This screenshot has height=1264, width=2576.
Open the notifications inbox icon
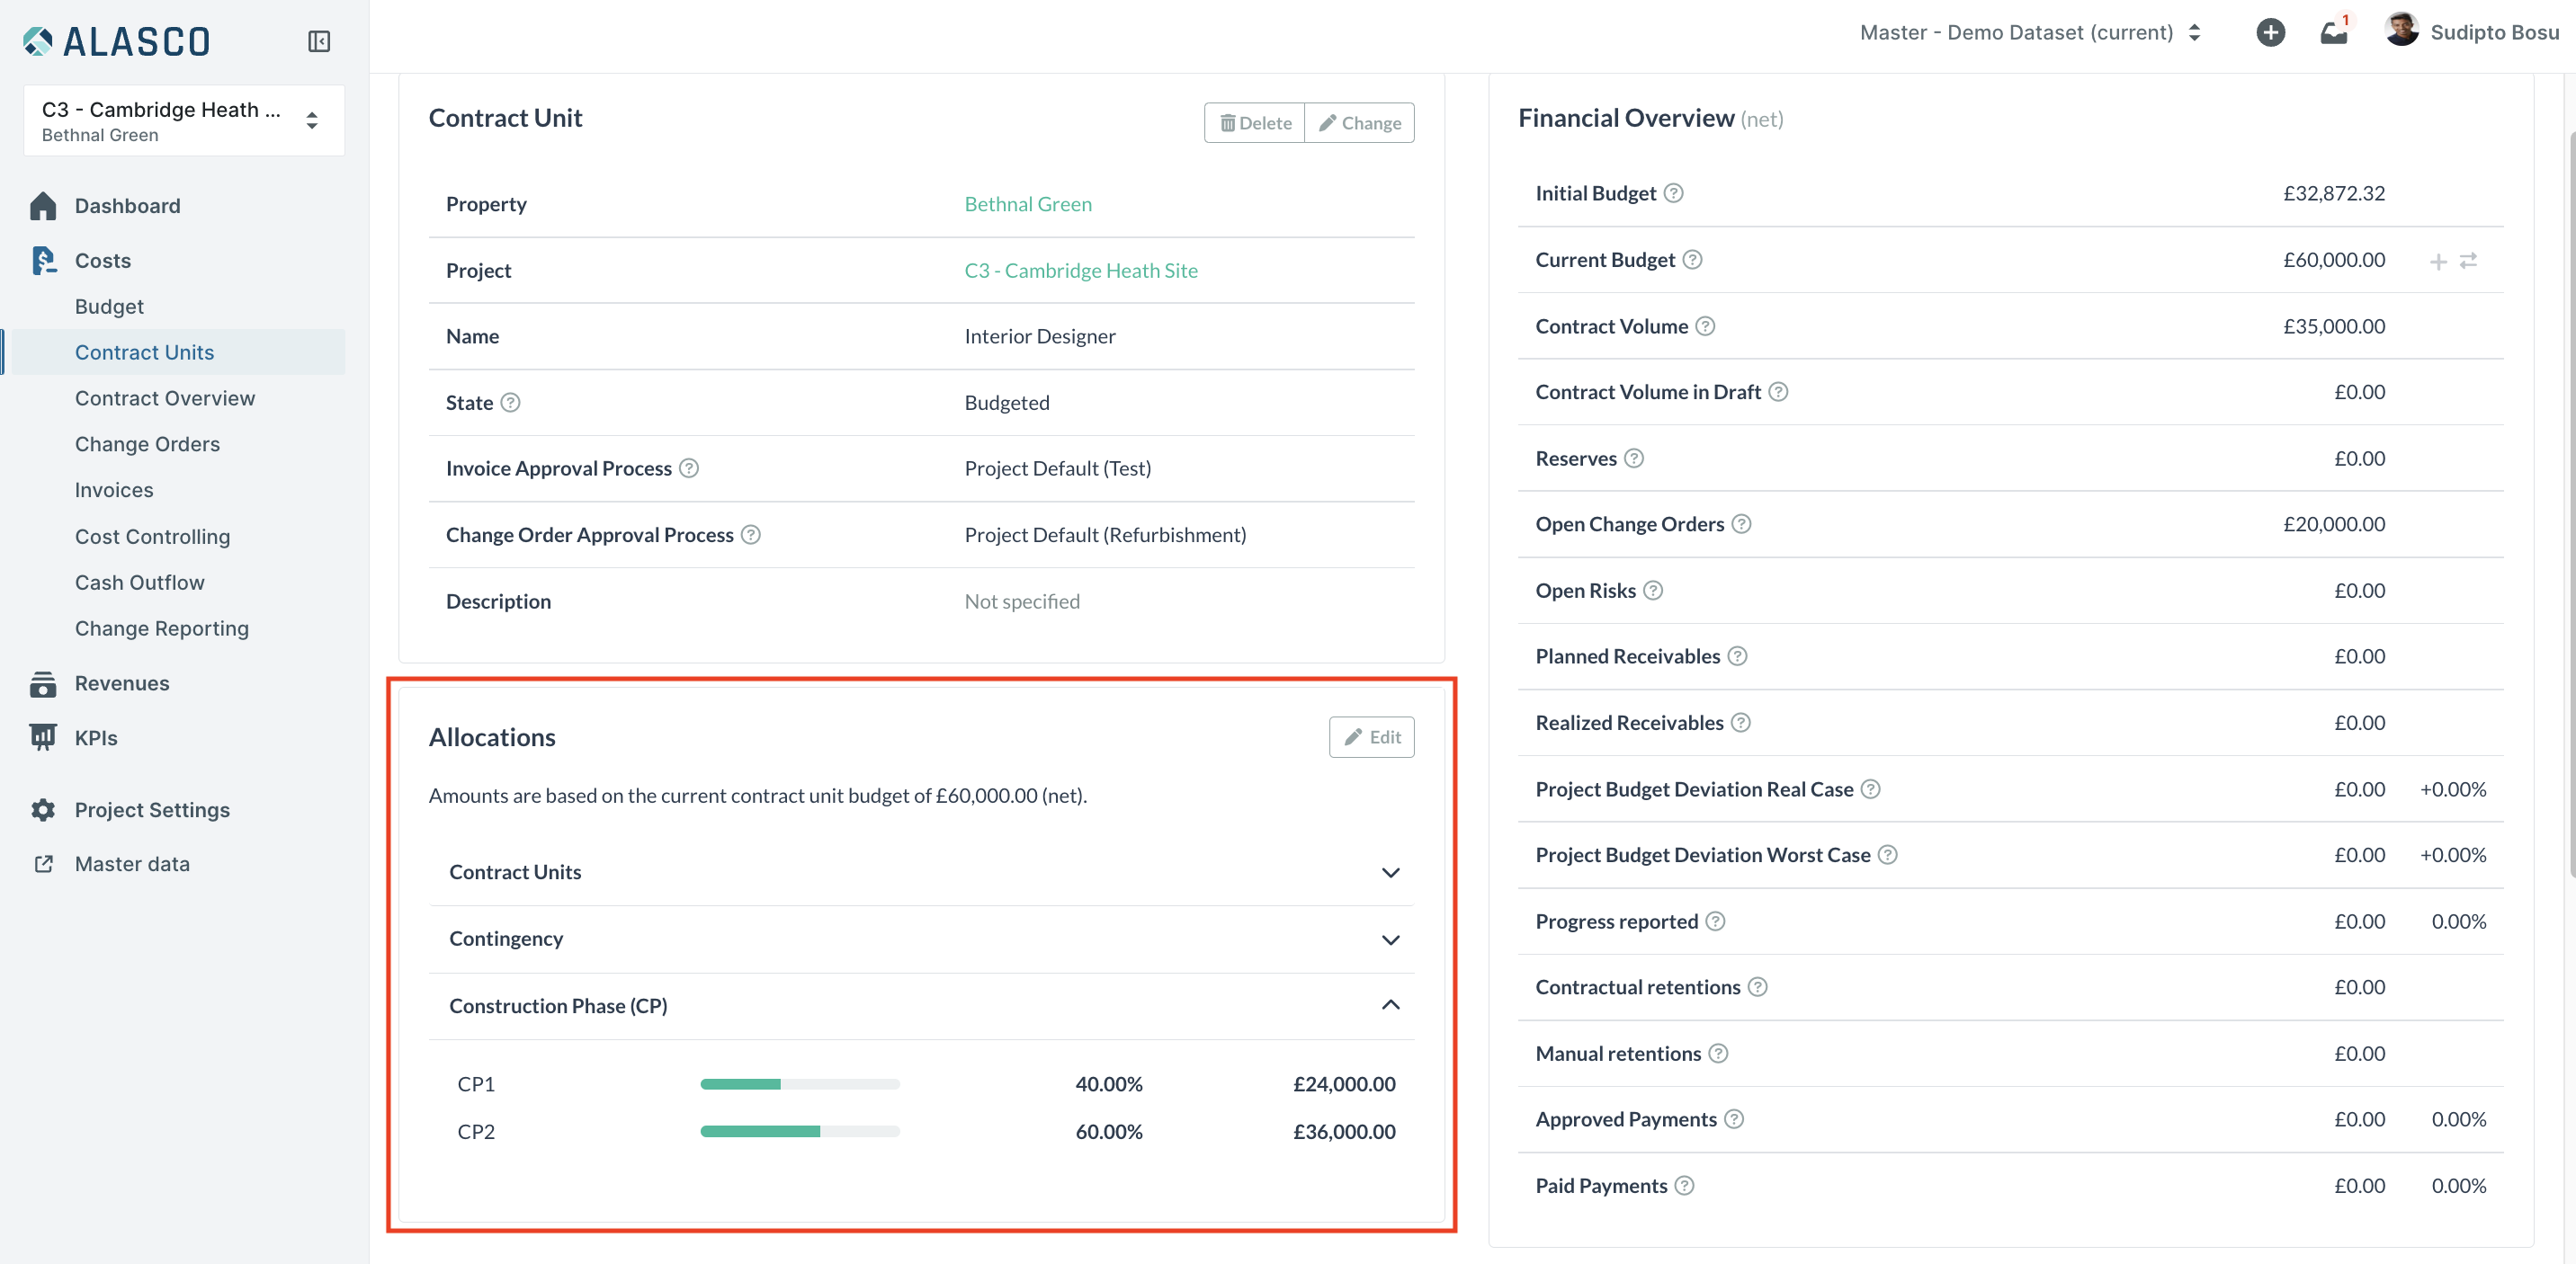coord(2333,33)
